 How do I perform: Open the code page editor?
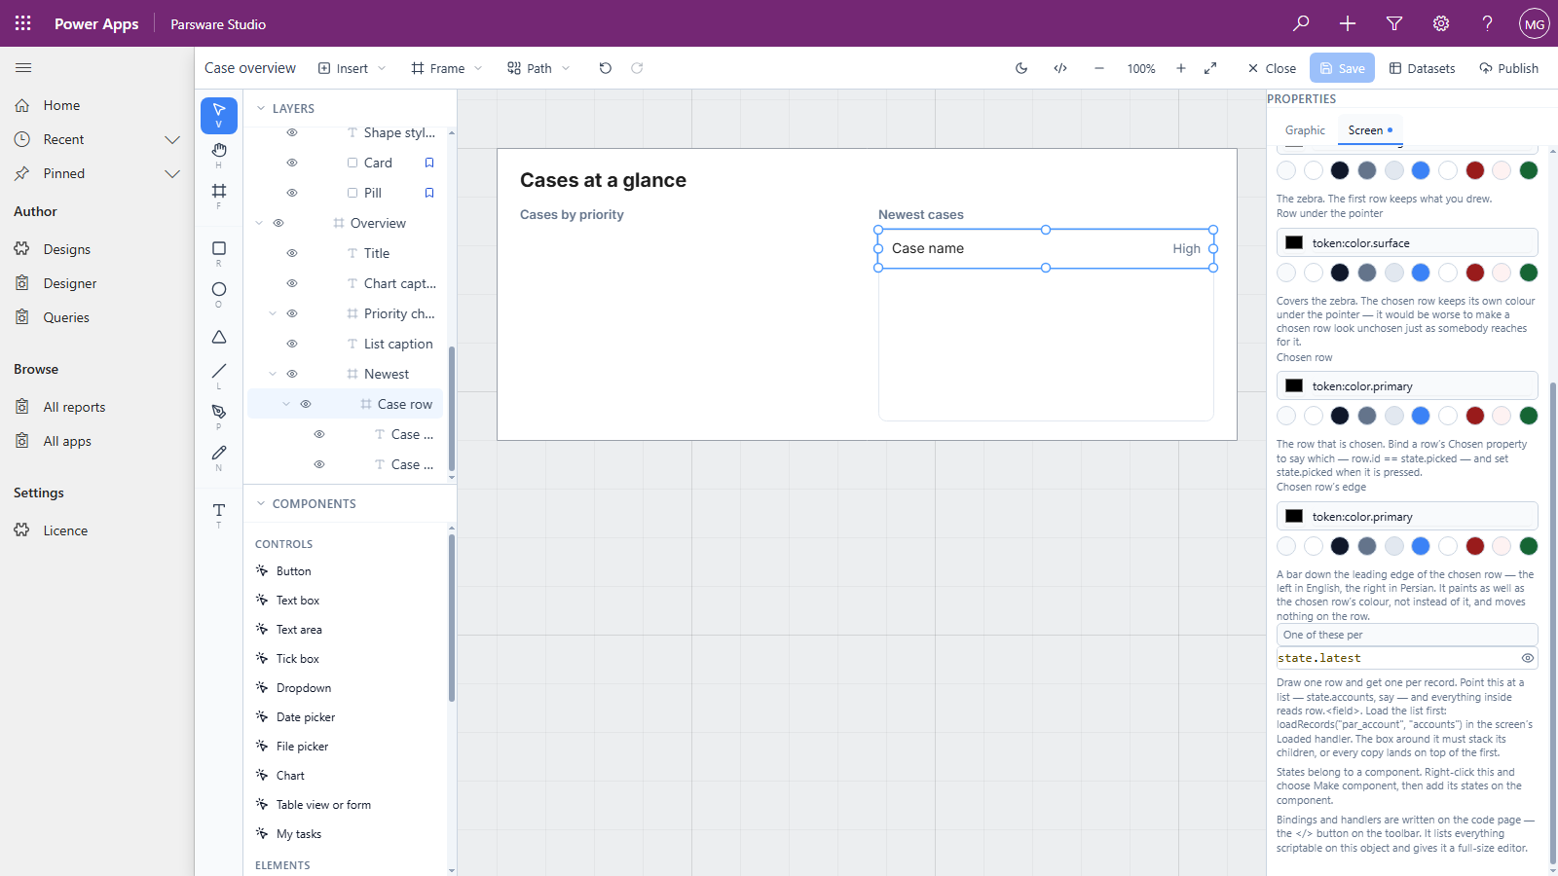tap(1060, 68)
